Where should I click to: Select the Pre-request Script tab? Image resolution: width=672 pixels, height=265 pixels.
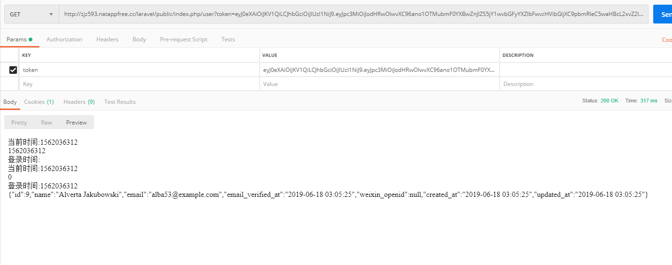pos(184,39)
